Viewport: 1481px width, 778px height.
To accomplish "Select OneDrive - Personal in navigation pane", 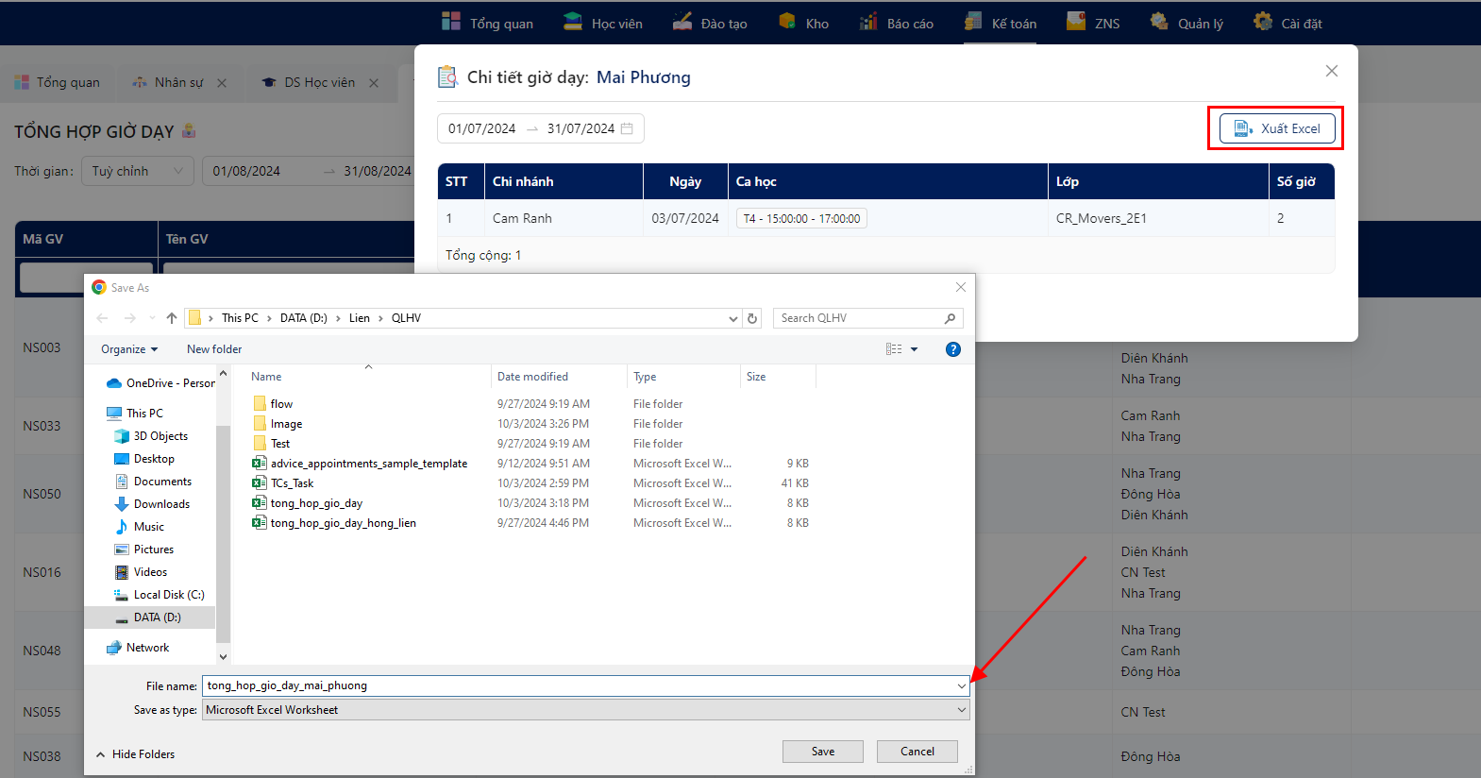I will pos(160,383).
